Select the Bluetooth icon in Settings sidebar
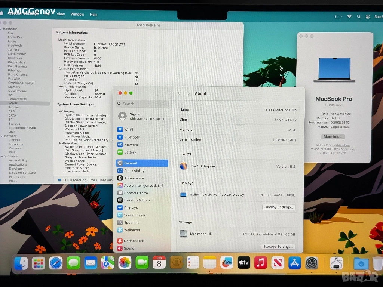The height and width of the screenshot is (287, 383). (x=120, y=137)
